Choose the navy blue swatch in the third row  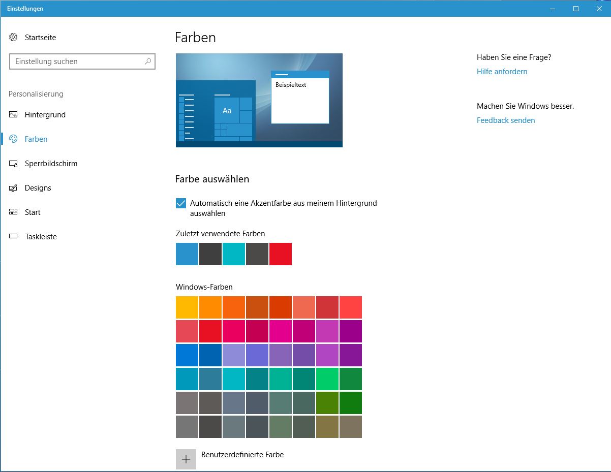click(210, 355)
